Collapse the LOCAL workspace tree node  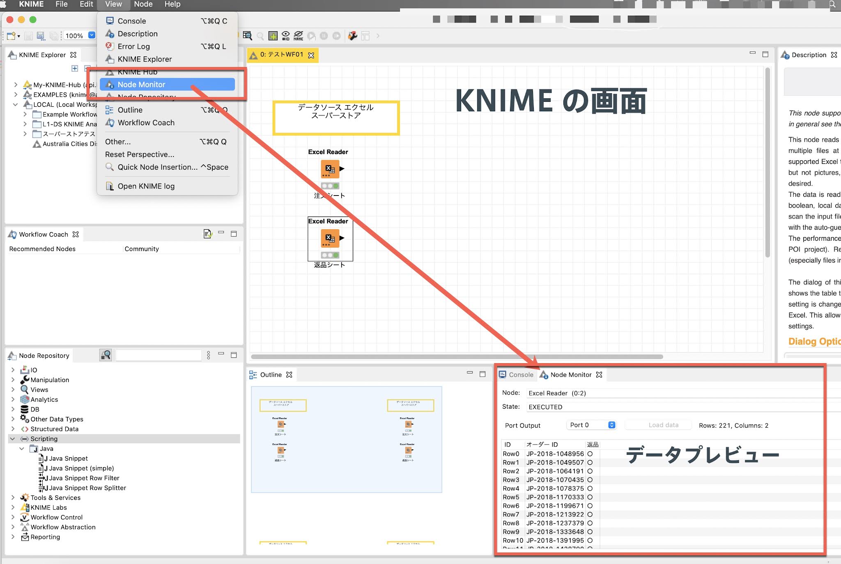click(x=16, y=104)
